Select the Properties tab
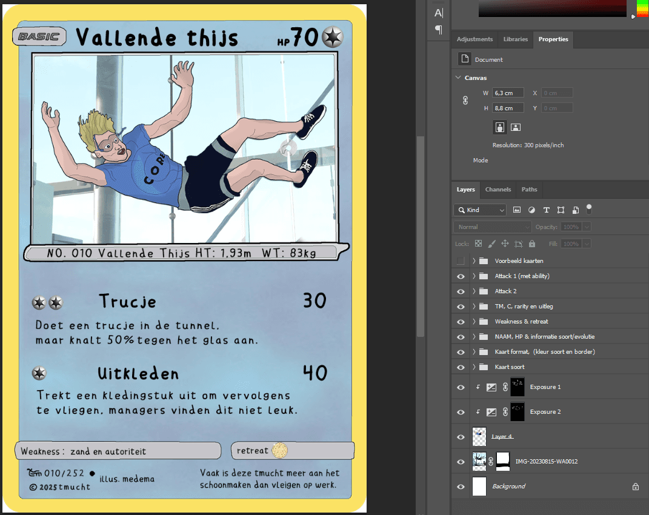Image resolution: width=649 pixels, height=515 pixels. coord(553,39)
